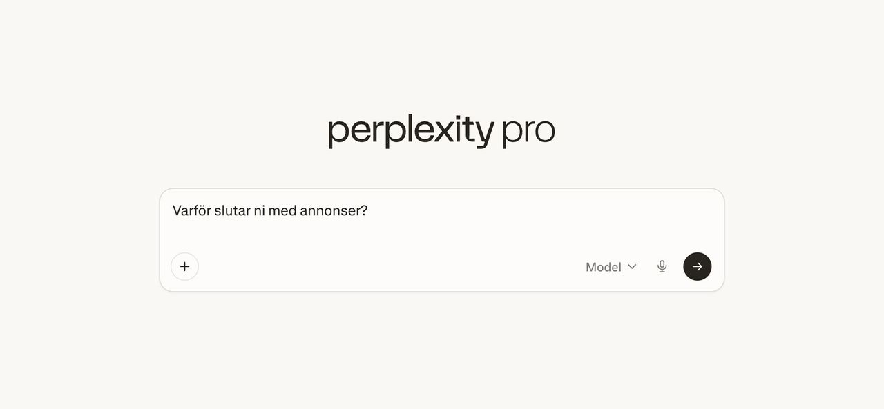Click the pro text in the logo

pyautogui.click(x=528, y=129)
